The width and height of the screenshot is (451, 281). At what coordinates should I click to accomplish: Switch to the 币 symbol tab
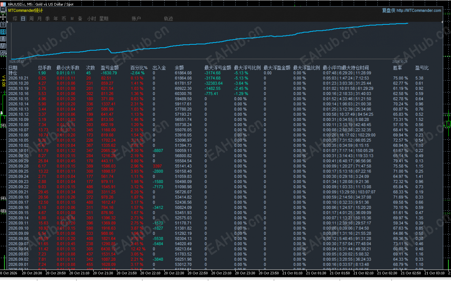pyautogui.click(x=64, y=18)
